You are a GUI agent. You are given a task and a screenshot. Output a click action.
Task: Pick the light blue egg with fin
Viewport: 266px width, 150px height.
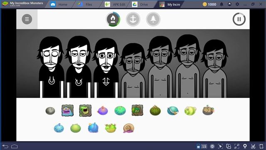click(x=59, y=128)
